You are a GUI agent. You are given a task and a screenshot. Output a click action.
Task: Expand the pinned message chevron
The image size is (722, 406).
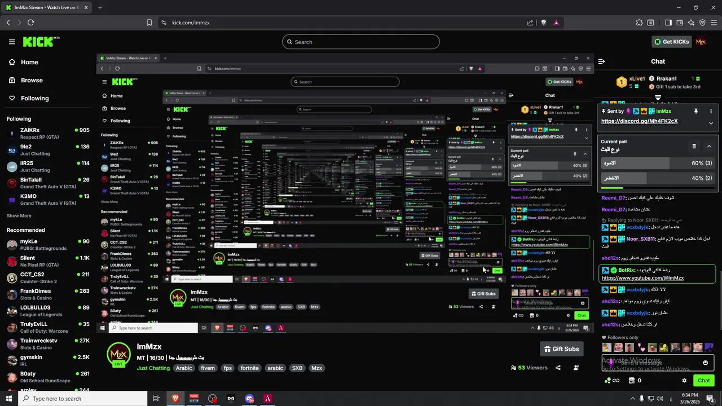[x=711, y=123]
